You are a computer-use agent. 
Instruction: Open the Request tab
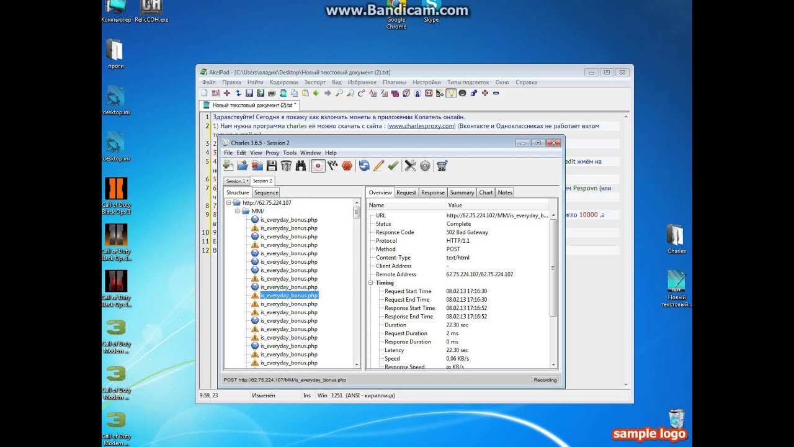point(406,192)
